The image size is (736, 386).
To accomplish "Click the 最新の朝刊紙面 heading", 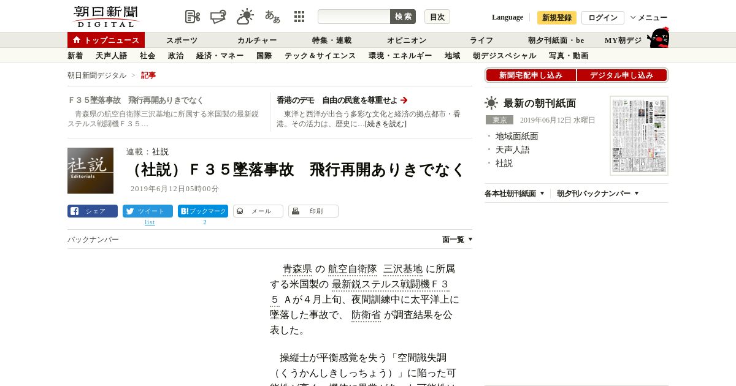I will (x=540, y=103).
